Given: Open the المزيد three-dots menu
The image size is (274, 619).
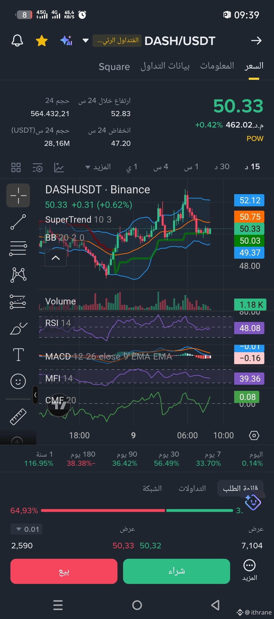Looking at the screenshot, I should [x=250, y=570].
